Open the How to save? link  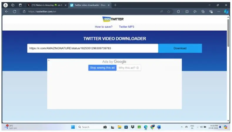[104, 27]
